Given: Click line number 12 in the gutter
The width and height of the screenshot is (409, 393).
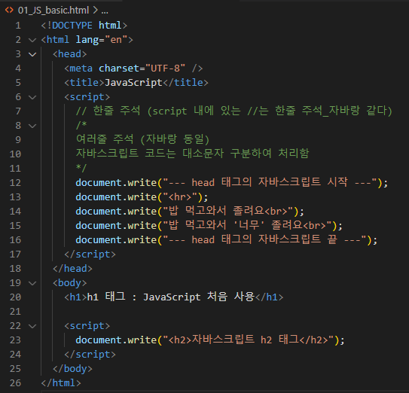Looking at the screenshot, I should pyautogui.click(x=15, y=183).
